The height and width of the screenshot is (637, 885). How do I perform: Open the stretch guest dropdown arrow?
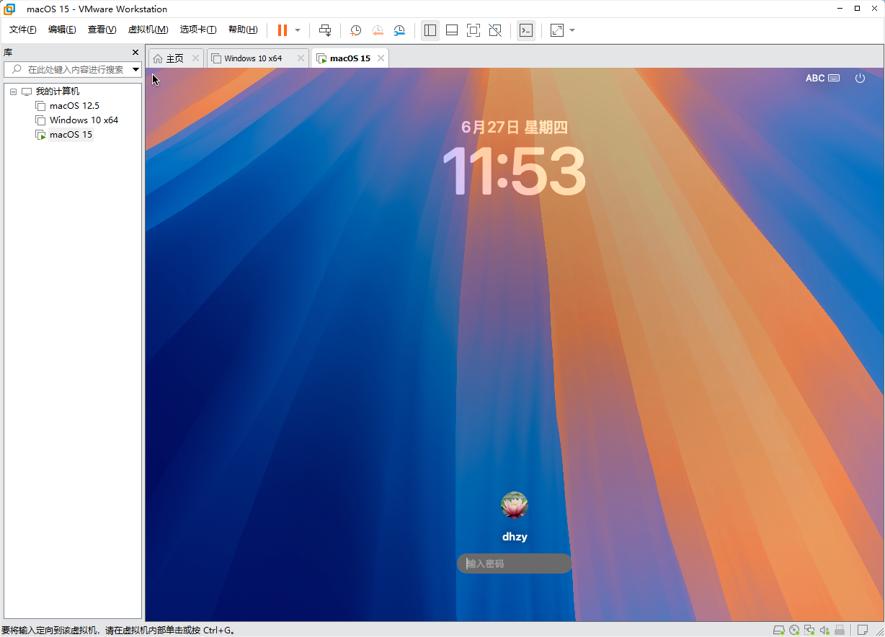click(x=572, y=30)
